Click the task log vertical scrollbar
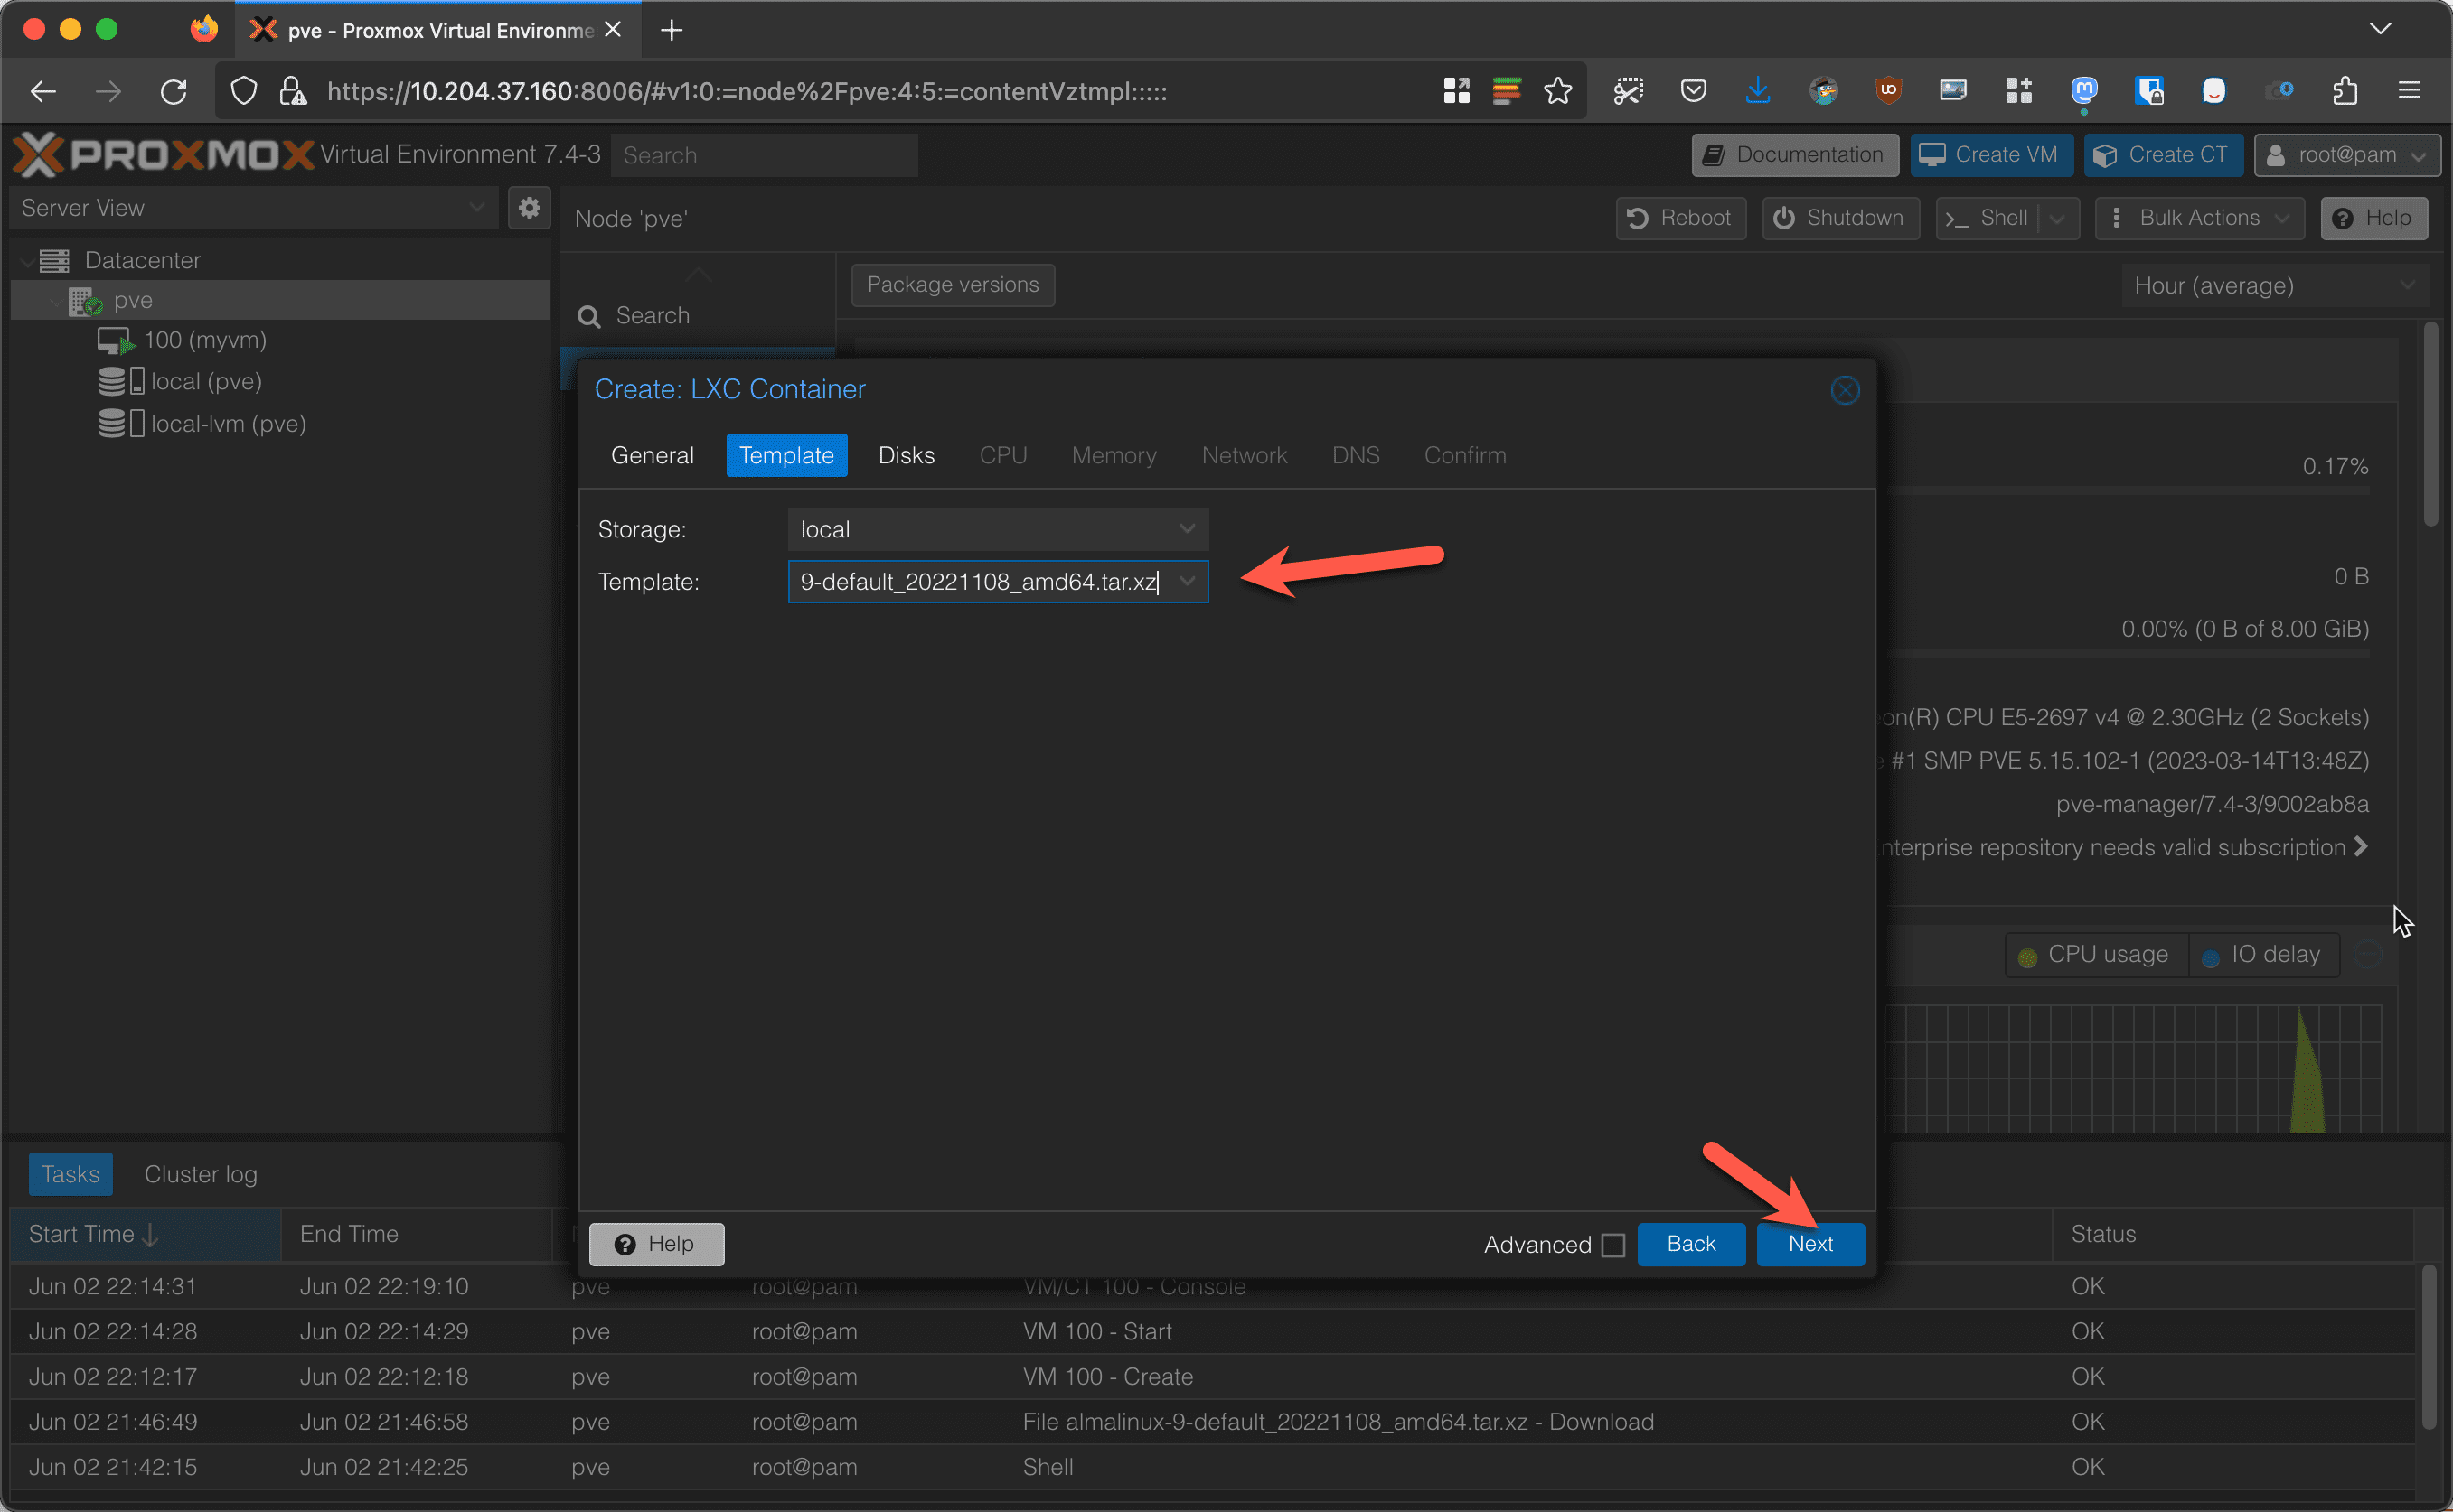Image resolution: width=2453 pixels, height=1512 pixels. (2428, 1347)
